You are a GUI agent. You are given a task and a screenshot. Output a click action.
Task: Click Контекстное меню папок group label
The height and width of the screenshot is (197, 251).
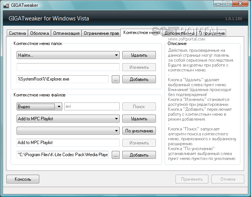[38, 43]
